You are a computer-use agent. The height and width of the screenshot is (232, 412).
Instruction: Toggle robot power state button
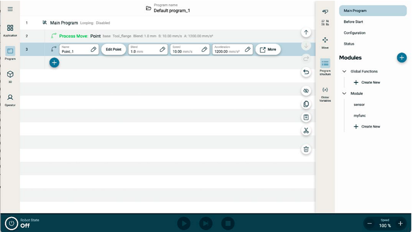tap(11, 223)
